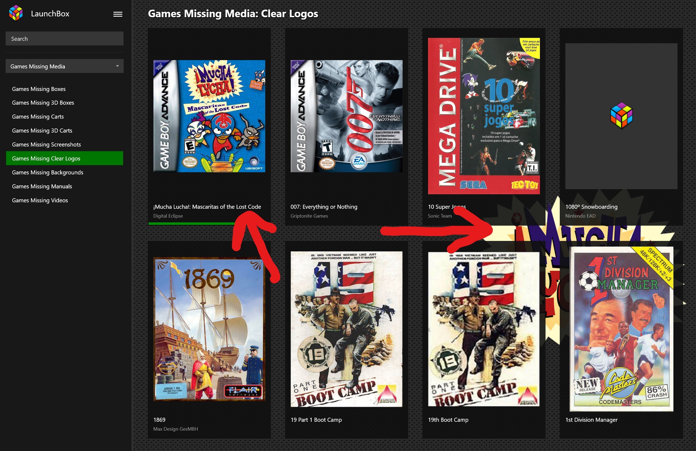This screenshot has width=696, height=451.
Task: Focus the Search input field
Action: pos(64,39)
